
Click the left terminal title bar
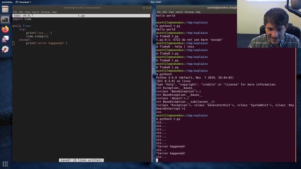click(x=82, y=8)
